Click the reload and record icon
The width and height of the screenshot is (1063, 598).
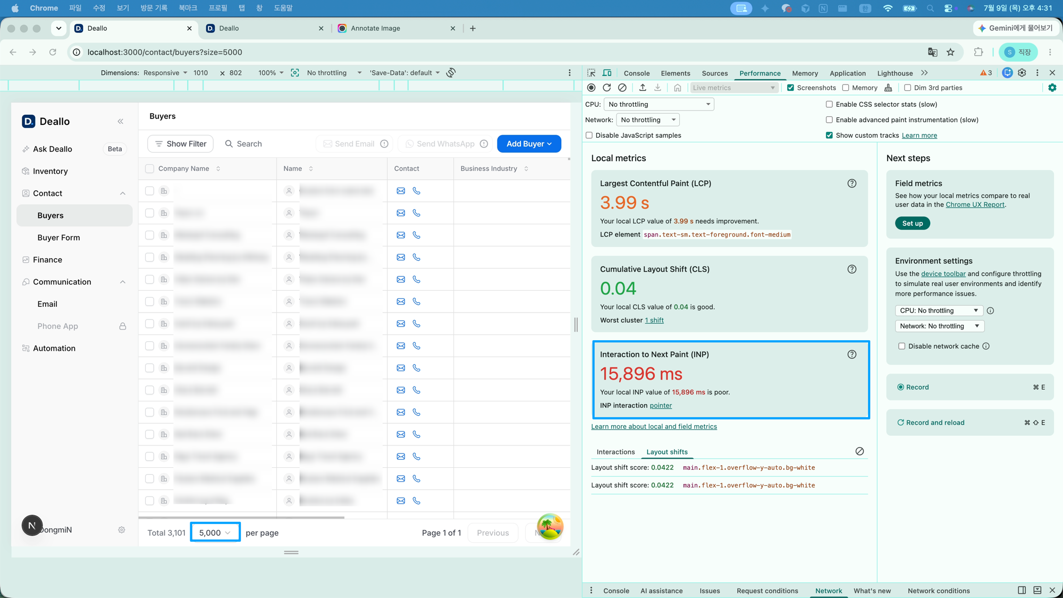[606, 88]
